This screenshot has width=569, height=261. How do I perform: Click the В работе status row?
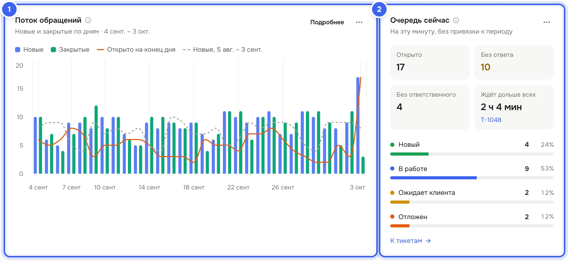click(472, 172)
